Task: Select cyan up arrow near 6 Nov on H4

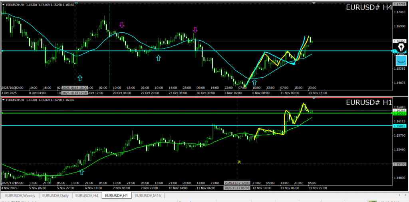Action: pyautogui.click(x=254, y=82)
